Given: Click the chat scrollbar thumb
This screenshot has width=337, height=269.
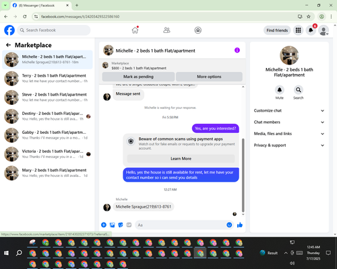Looking at the screenshot, I should (243, 175).
